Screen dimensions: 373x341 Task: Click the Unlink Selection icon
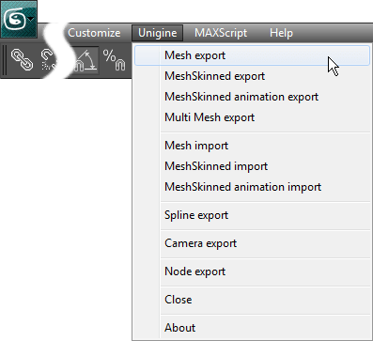(49, 59)
